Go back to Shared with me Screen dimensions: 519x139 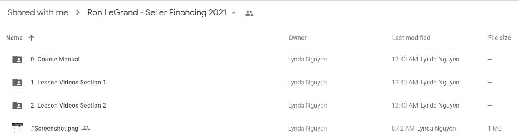(x=38, y=13)
